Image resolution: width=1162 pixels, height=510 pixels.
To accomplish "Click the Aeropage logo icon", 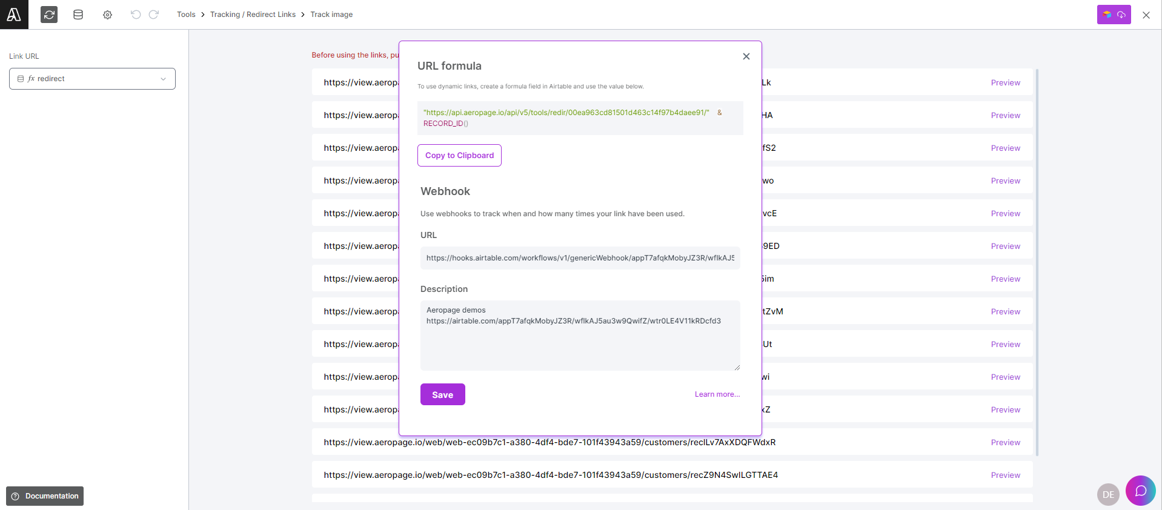I will (14, 15).
